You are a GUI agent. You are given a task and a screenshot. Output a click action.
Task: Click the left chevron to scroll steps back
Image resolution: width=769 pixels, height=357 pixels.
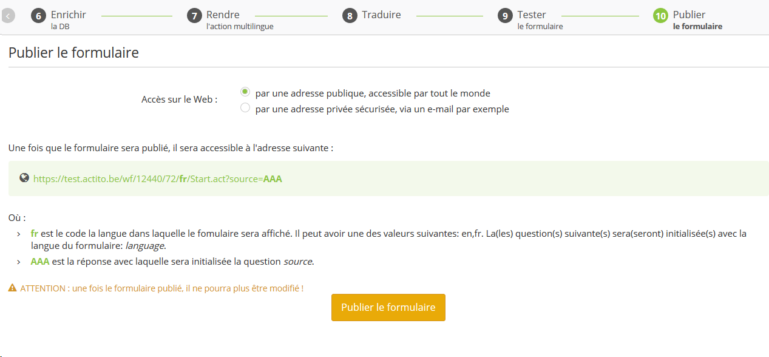tap(8, 16)
